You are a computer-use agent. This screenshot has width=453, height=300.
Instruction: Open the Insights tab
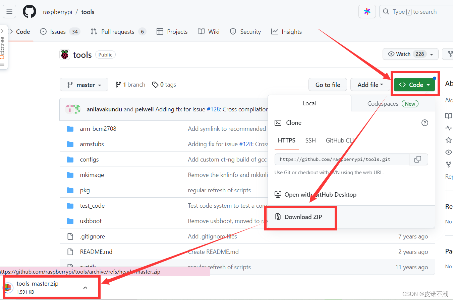coord(287,32)
